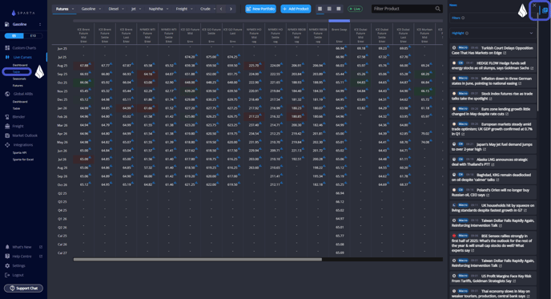Click the top horizontal scrollbar highlighted thumb
The height and width of the screenshot is (299, 551).
click(339, 21)
